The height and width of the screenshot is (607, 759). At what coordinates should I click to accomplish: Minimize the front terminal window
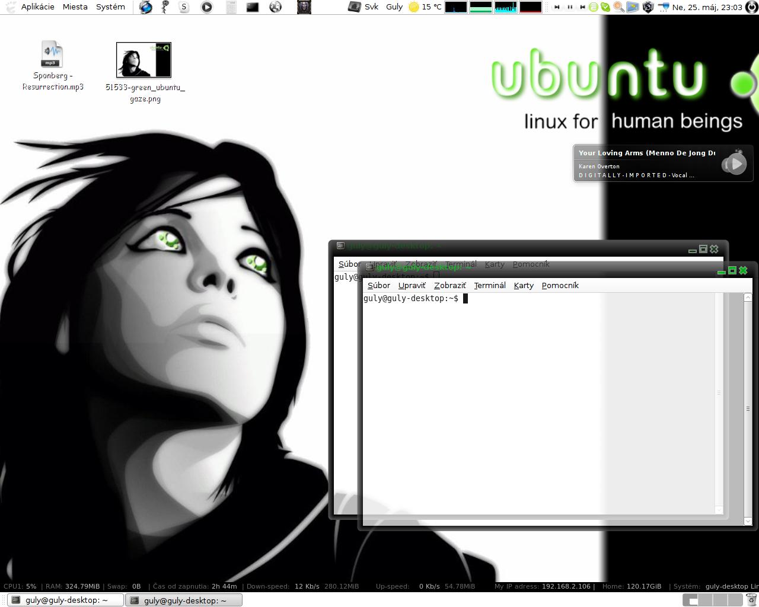point(722,271)
